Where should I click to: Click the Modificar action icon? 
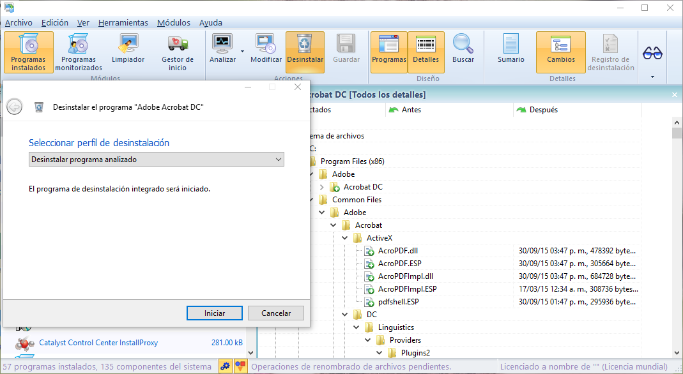(266, 44)
